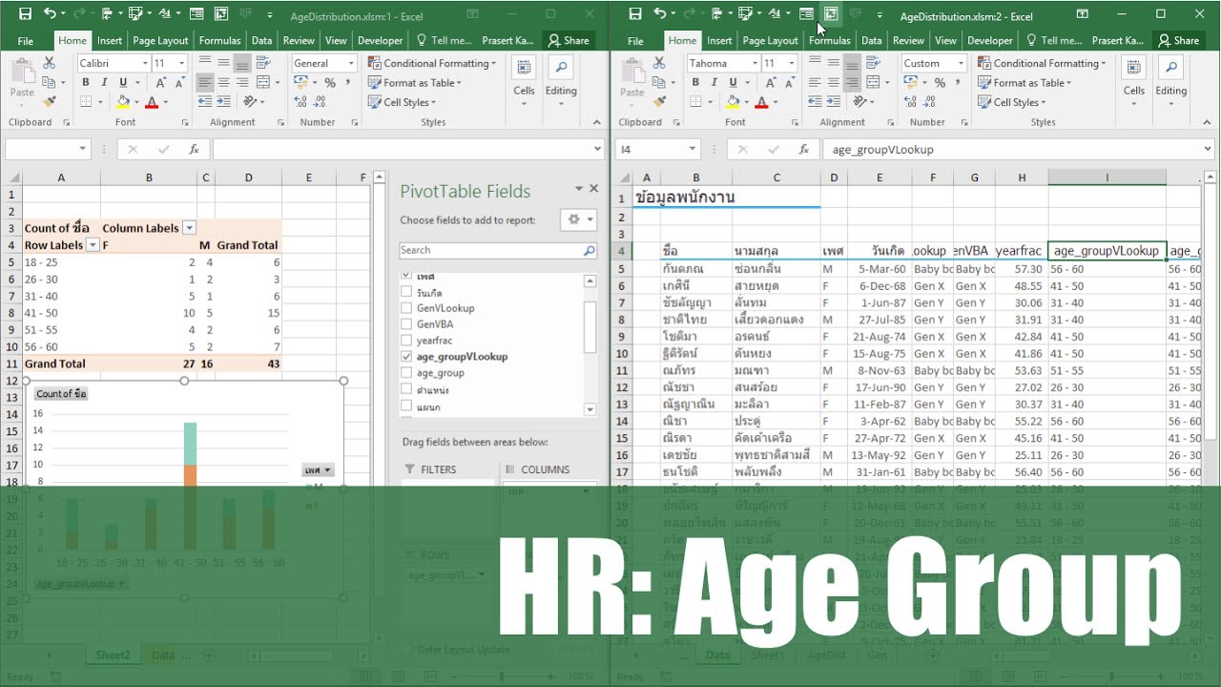This screenshot has height=687, width=1221.
Task: Click Copy icon in right window ribbon
Action: click(660, 82)
